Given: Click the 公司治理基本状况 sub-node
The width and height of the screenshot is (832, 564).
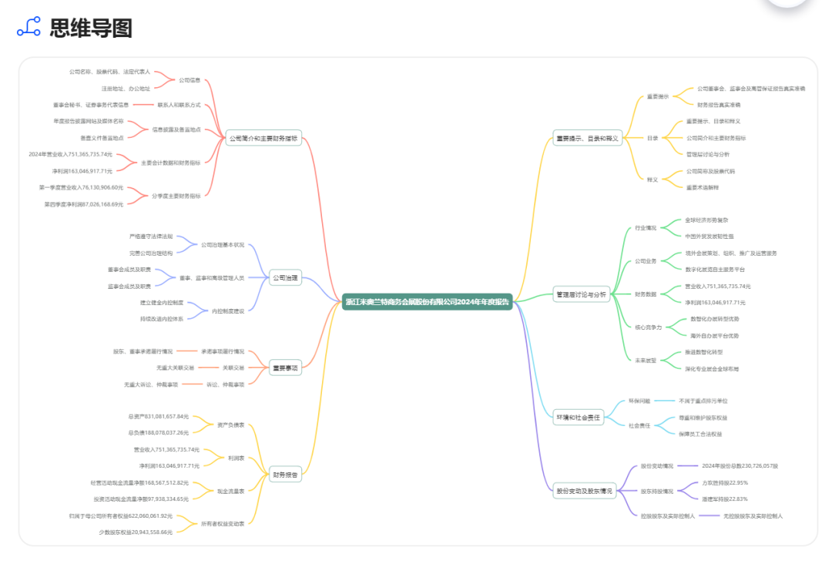Looking at the screenshot, I should [x=223, y=245].
